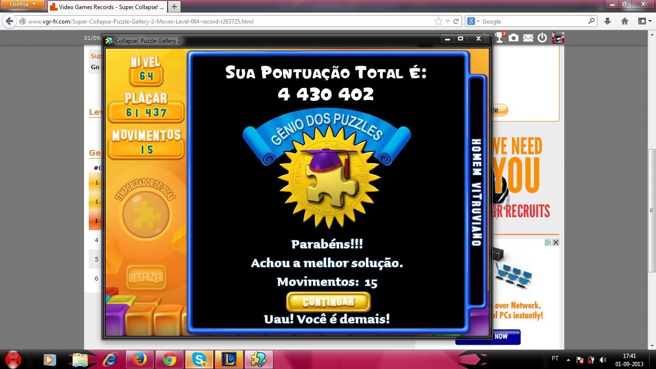Select the Video Games Records tab

pyautogui.click(x=107, y=7)
